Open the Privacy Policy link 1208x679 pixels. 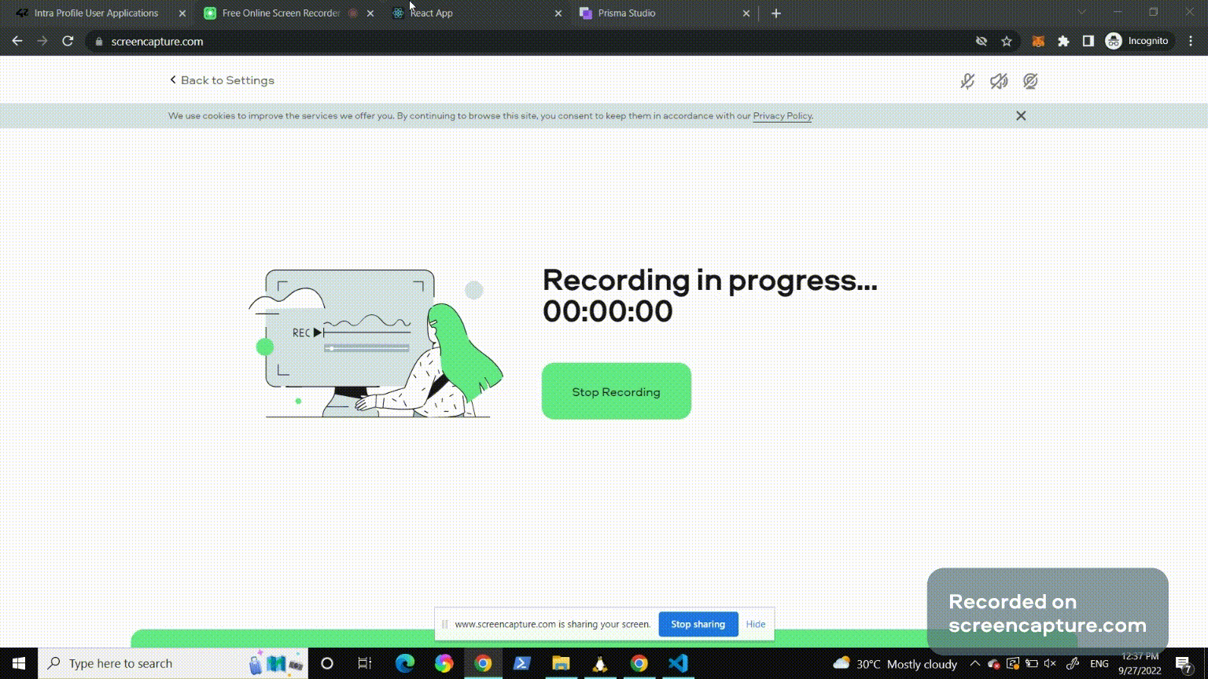(x=782, y=116)
